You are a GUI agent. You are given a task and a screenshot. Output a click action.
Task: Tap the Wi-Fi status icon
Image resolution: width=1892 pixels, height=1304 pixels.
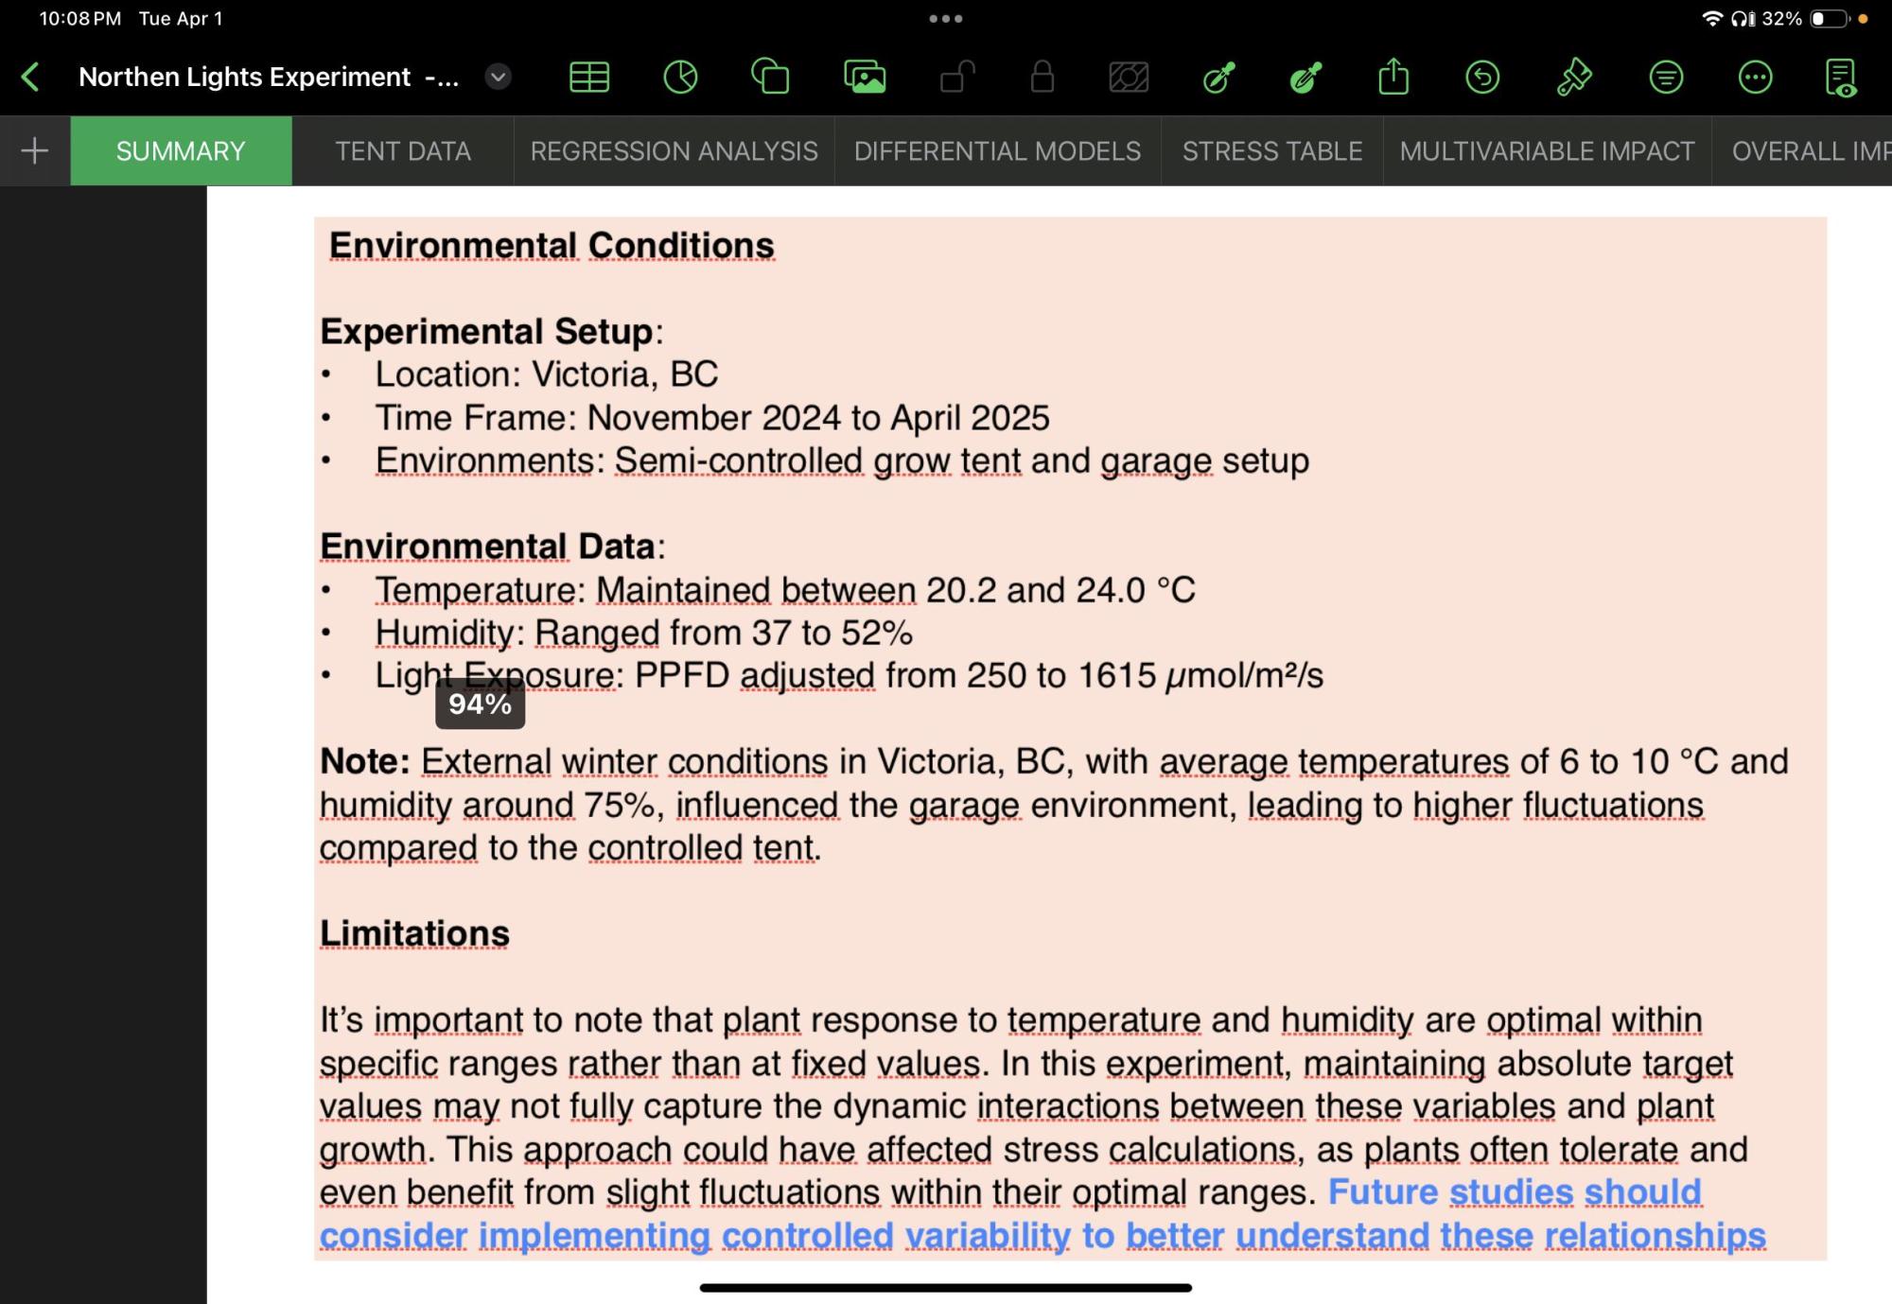coord(1712,19)
